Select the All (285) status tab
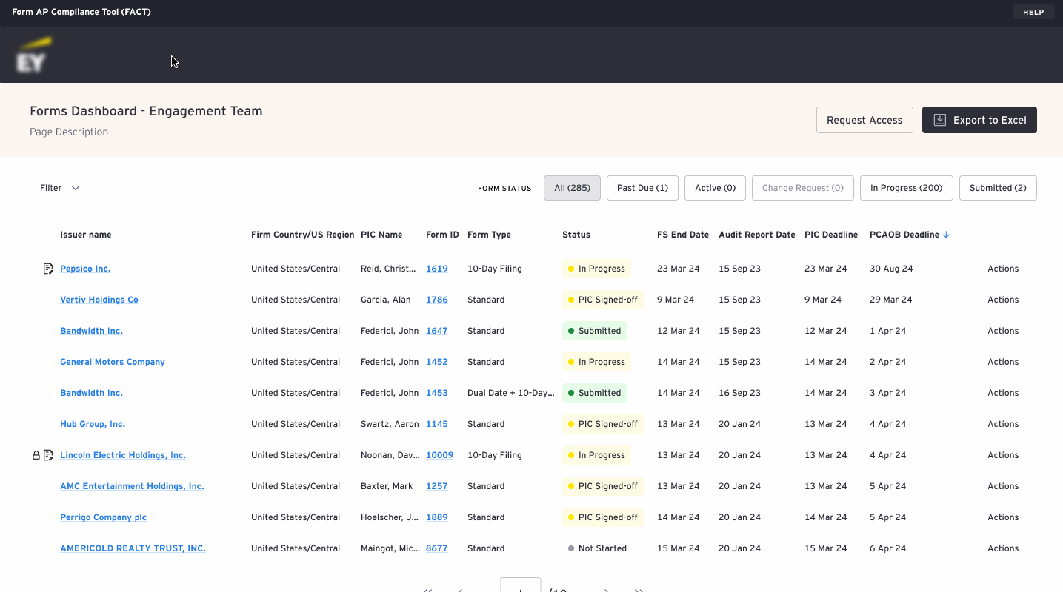This screenshot has height=592, width=1063. click(x=572, y=188)
